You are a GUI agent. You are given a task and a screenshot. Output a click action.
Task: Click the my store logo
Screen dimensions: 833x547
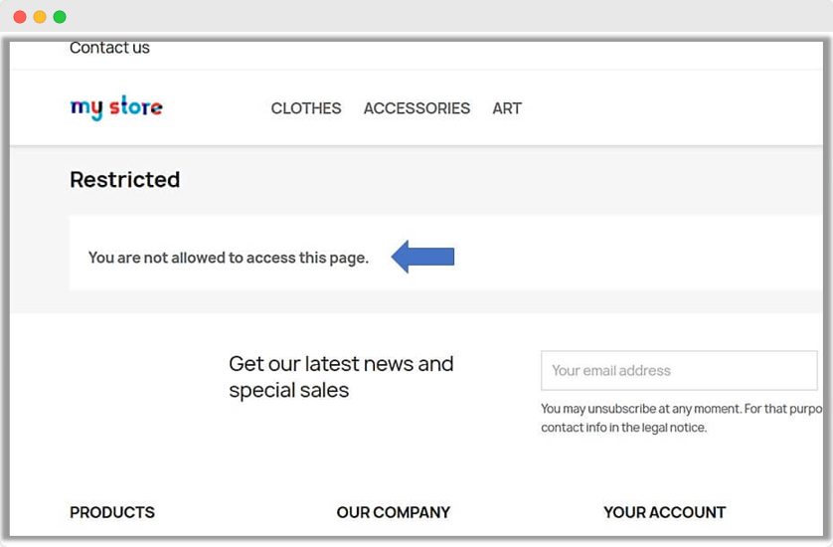[x=116, y=107]
